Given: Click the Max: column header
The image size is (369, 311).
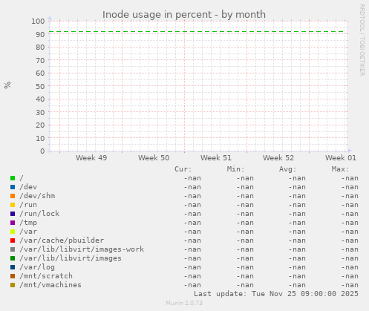Looking at the screenshot, I should click(x=340, y=169).
